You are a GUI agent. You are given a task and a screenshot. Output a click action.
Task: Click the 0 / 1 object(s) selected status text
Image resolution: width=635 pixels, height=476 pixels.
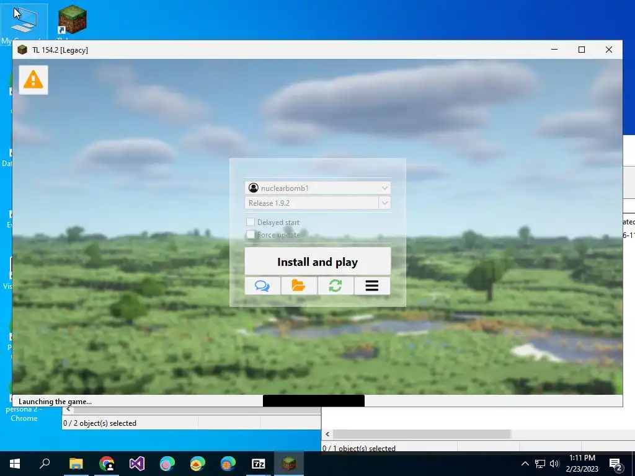click(359, 448)
